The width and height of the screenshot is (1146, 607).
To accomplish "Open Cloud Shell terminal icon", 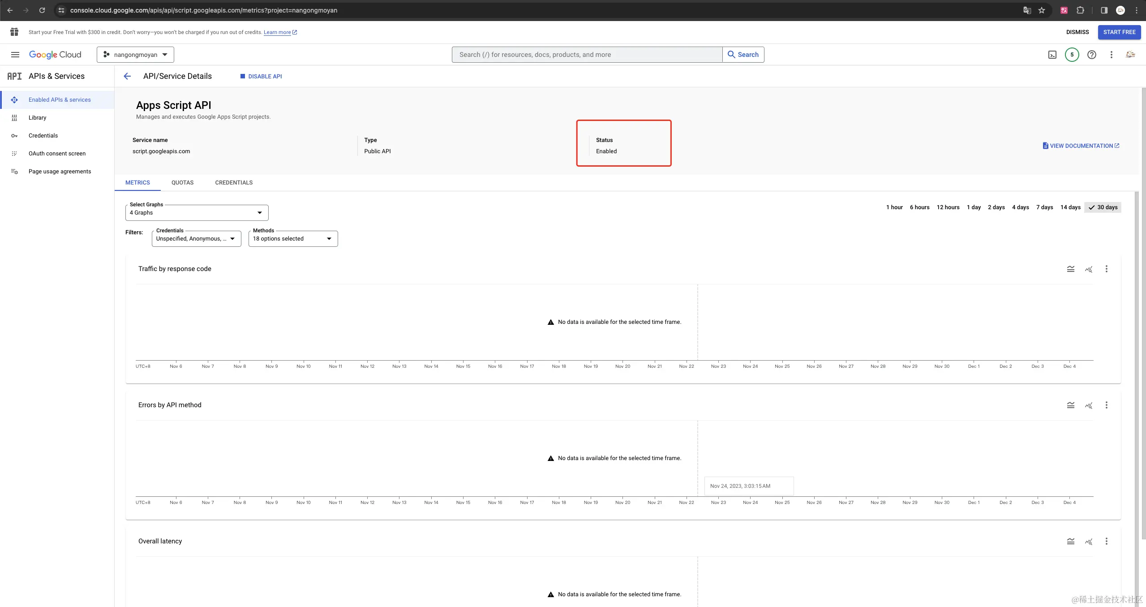I will (x=1052, y=55).
